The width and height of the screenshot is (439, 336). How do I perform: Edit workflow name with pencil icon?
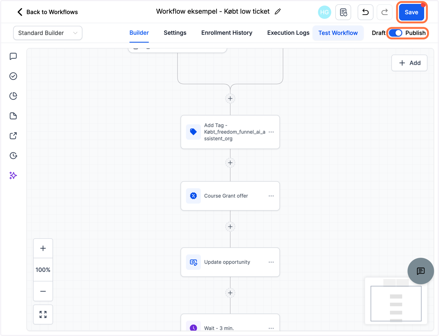pos(278,12)
